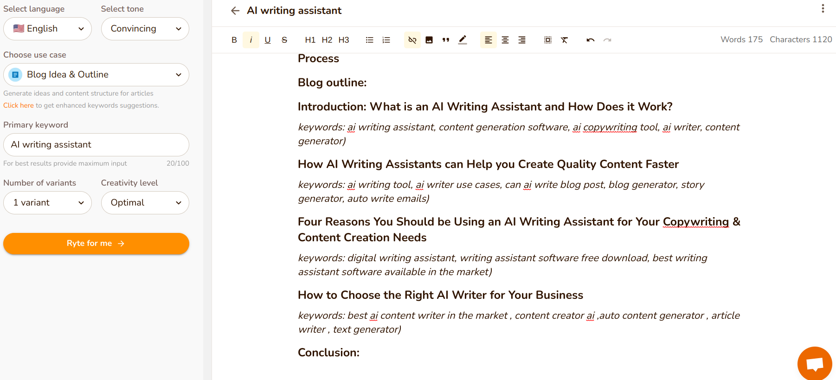Click the Words 175 counter
836x380 pixels.
741,39
